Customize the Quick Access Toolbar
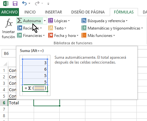 (x=48, y=4)
